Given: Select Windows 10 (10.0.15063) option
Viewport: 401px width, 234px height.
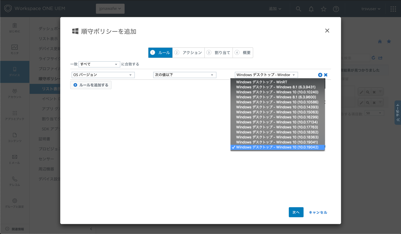Looking at the screenshot, I should pos(277,112).
